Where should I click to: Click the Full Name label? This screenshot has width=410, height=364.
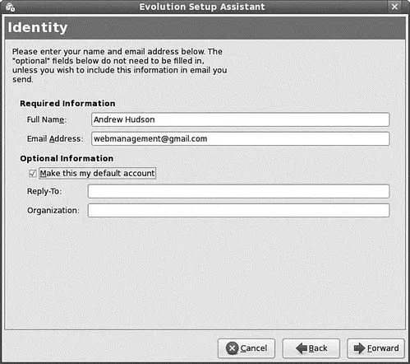point(47,119)
